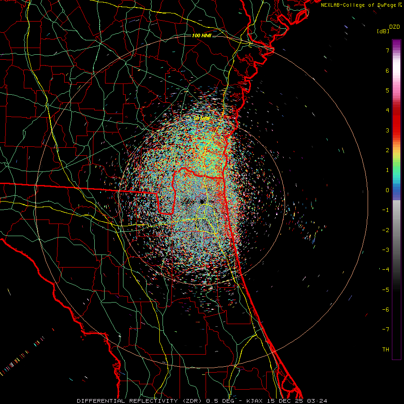Click the 6 tick label on the scale
The width and height of the screenshot is (404, 404).
tap(387, 70)
